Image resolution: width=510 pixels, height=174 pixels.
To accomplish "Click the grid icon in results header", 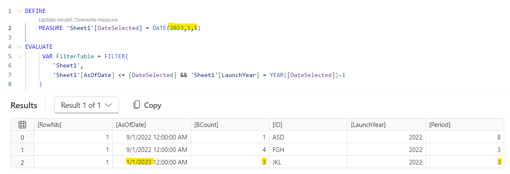I will click(x=23, y=124).
